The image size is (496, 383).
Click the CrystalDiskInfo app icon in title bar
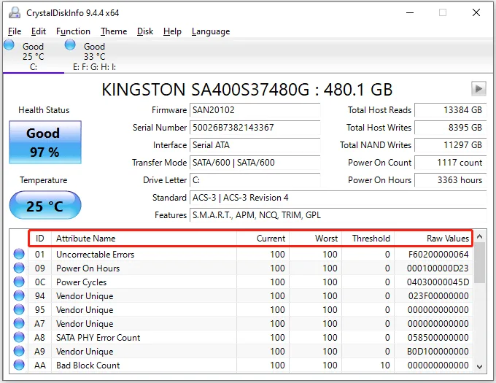pyautogui.click(x=15, y=12)
